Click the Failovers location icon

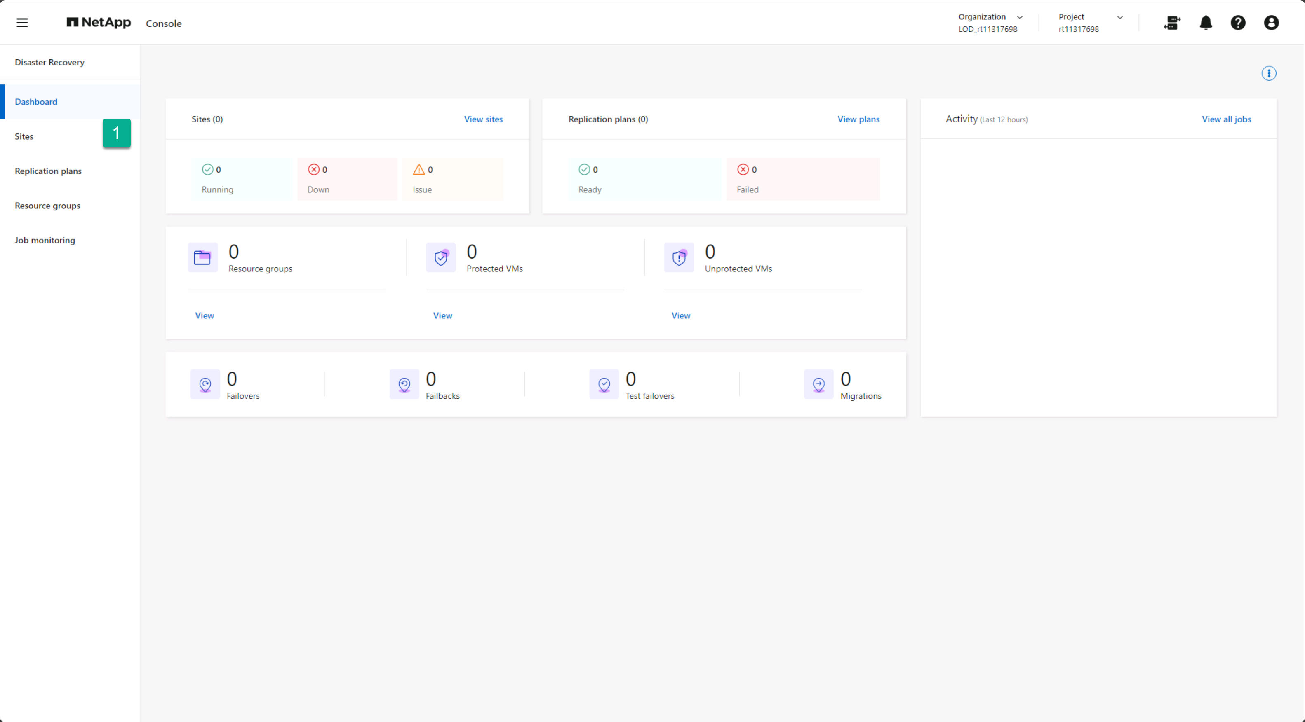[x=205, y=385]
